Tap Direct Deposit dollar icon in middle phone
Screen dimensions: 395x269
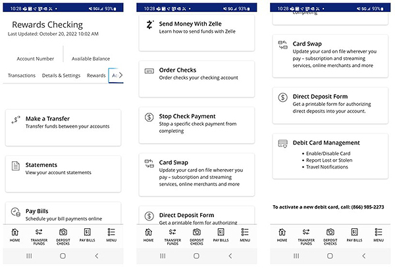coord(149,216)
